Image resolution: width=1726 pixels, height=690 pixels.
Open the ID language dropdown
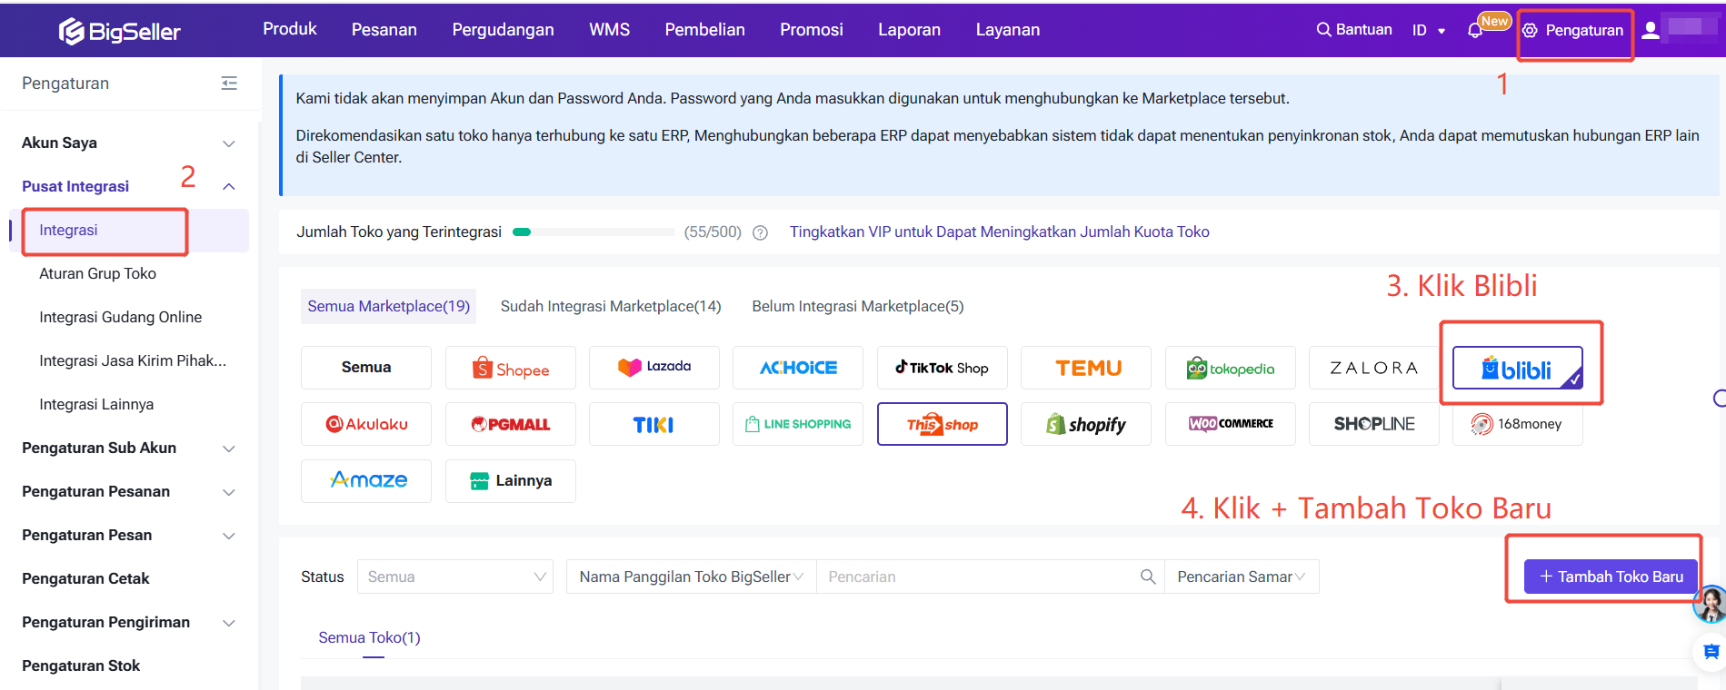[x=1428, y=31]
